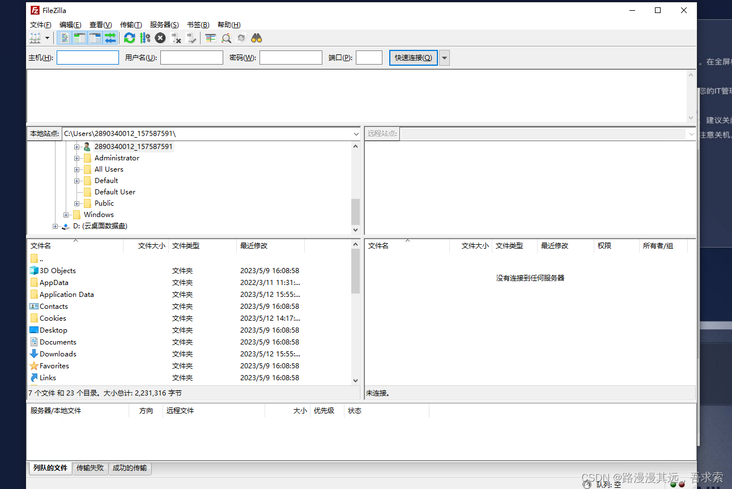Click the Downloads blue arrow icon

pyautogui.click(x=34, y=354)
